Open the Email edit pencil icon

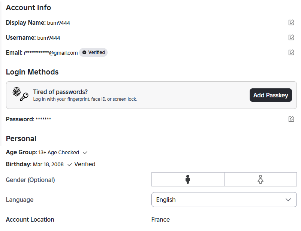click(x=291, y=52)
